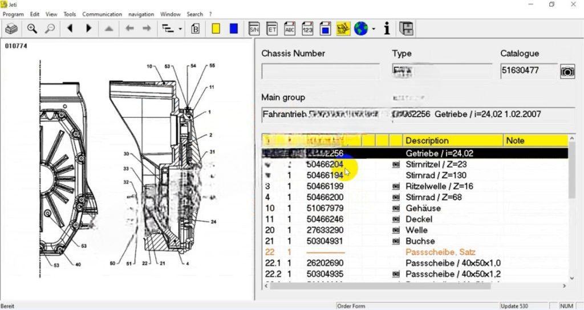Click the camera icon next to Catalogue field

click(567, 71)
